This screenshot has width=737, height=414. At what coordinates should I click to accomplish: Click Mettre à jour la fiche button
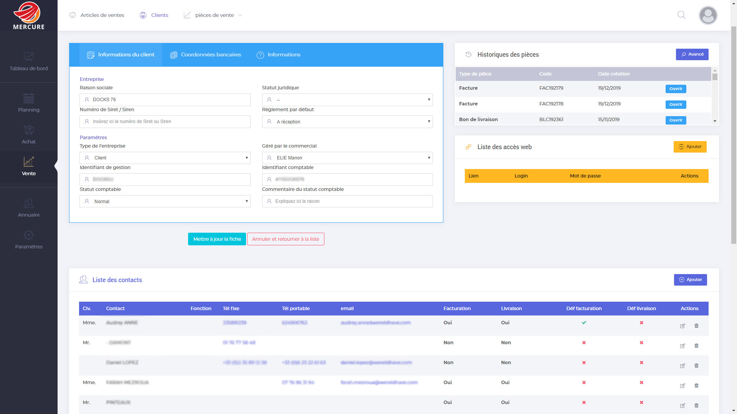(217, 239)
